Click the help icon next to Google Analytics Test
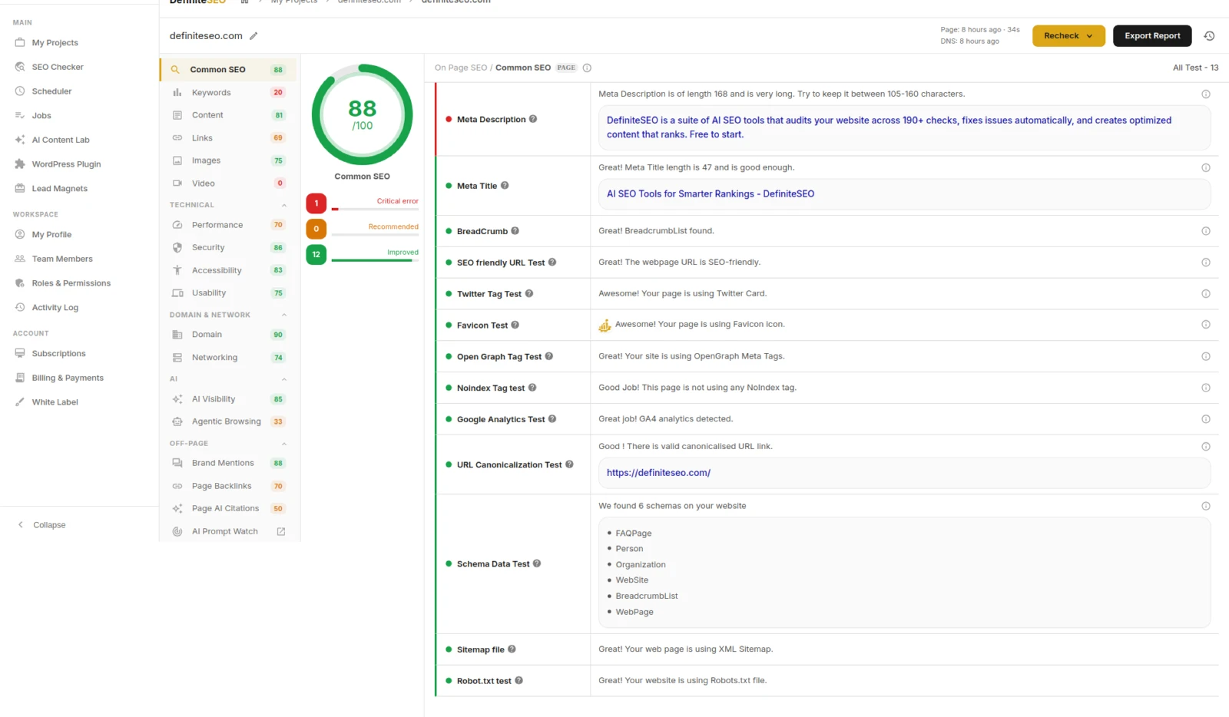 pos(552,419)
